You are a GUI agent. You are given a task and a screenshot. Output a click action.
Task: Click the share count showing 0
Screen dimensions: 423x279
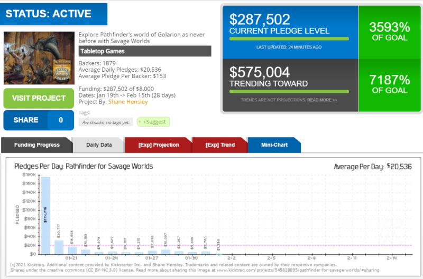click(61, 120)
